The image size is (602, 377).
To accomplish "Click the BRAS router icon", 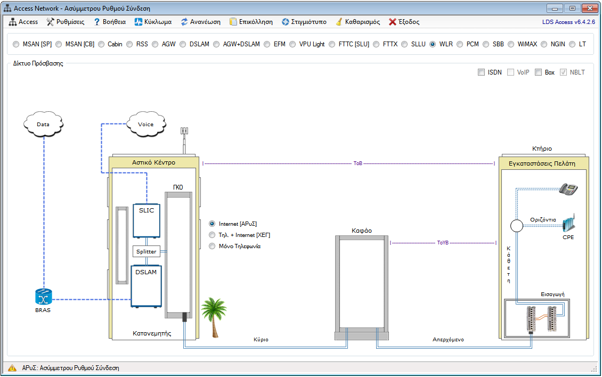I will click(x=43, y=297).
